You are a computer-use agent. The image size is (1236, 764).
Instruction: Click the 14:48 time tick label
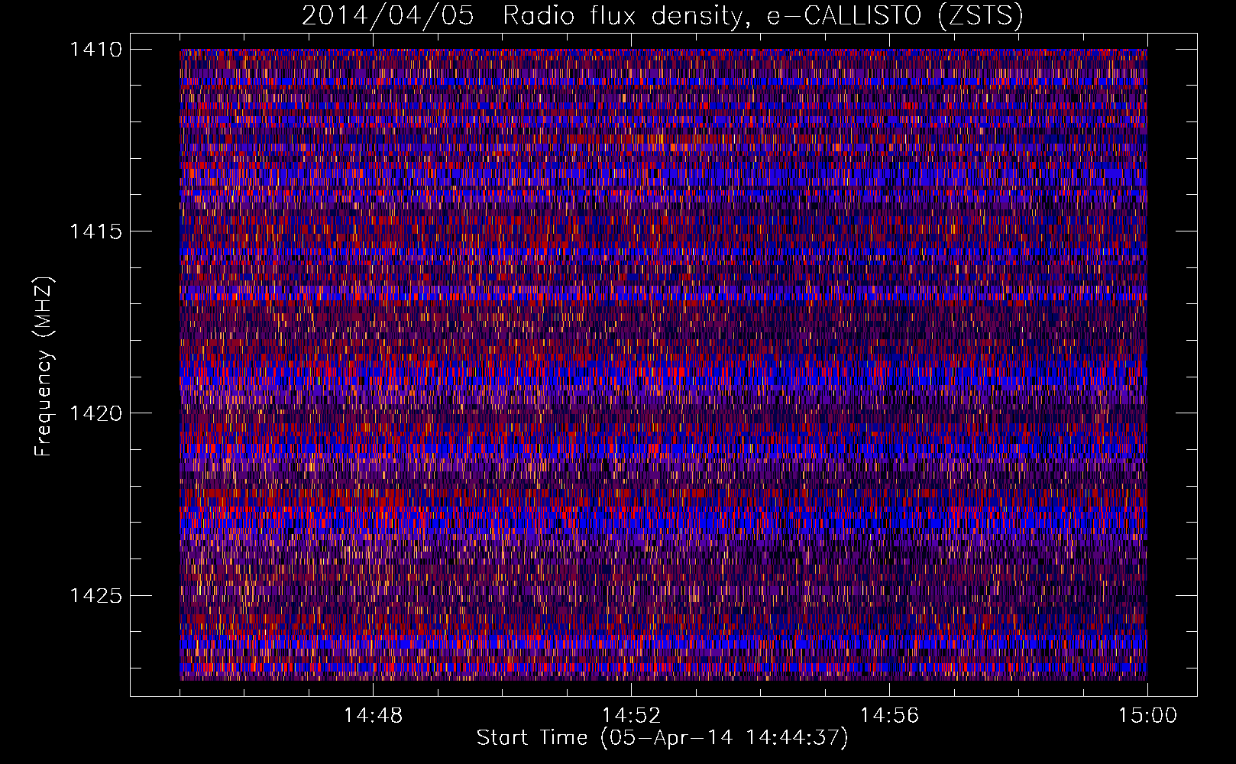click(373, 716)
